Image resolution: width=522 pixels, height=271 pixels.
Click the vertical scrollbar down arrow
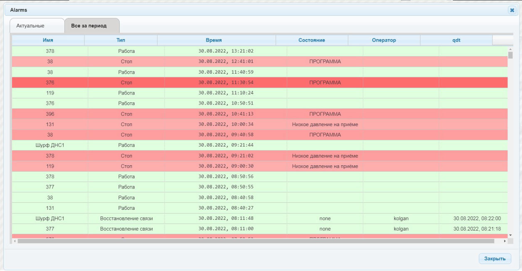[x=510, y=235]
